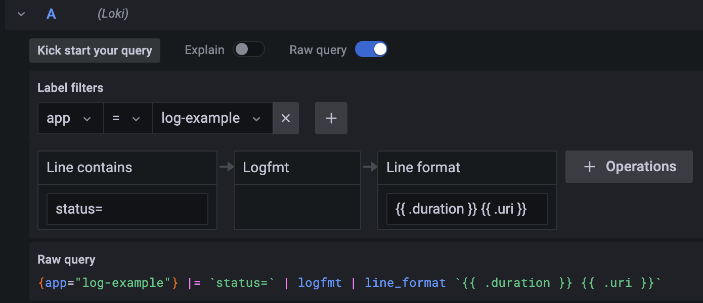Add a new label filter with plus icon
Screen dimensions: 703x303
click(331, 118)
